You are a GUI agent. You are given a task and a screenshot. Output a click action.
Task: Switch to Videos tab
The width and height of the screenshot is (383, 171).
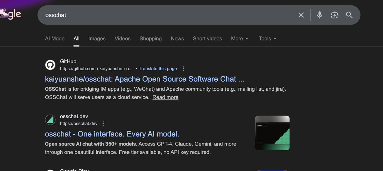(123, 39)
